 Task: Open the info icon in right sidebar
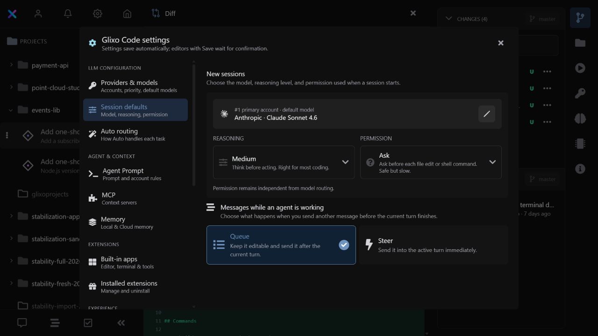[580, 169]
